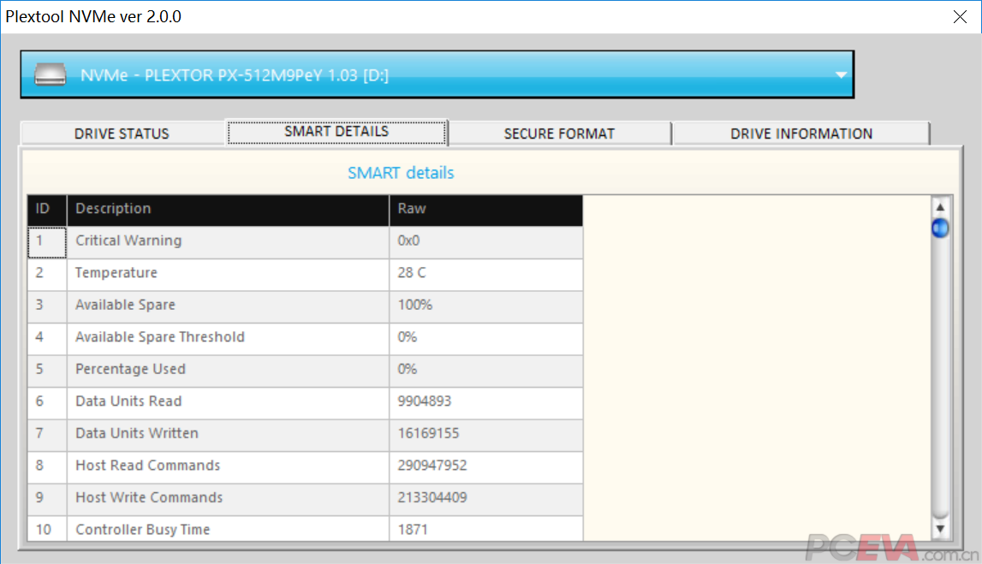Image resolution: width=982 pixels, height=564 pixels.
Task: Select the Host Write Commands row
Action: (305, 499)
